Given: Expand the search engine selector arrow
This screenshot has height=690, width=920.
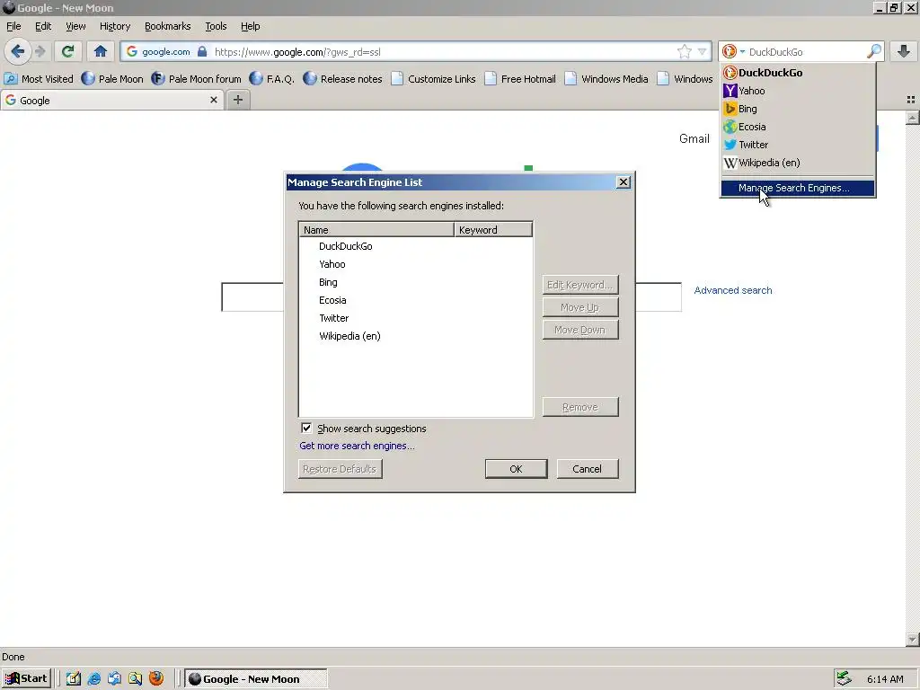Looking at the screenshot, I should click(742, 52).
